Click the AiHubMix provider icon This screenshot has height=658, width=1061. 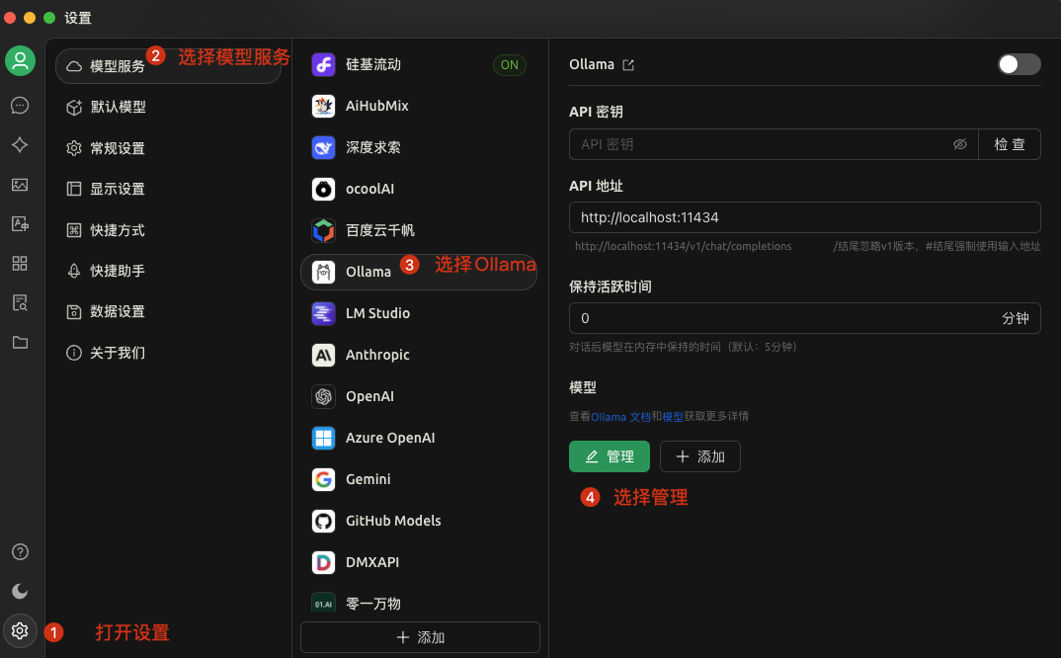point(323,107)
